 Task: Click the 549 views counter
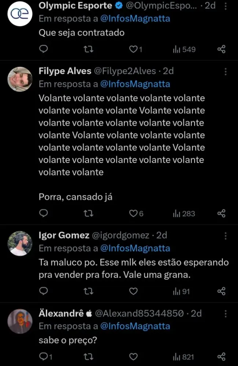[184, 49]
